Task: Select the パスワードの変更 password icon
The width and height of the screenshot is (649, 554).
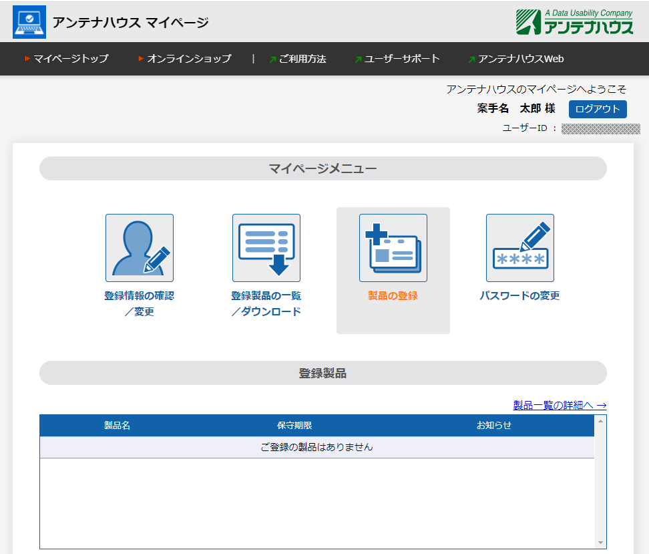Action: pyautogui.click(x=519, y=247)
